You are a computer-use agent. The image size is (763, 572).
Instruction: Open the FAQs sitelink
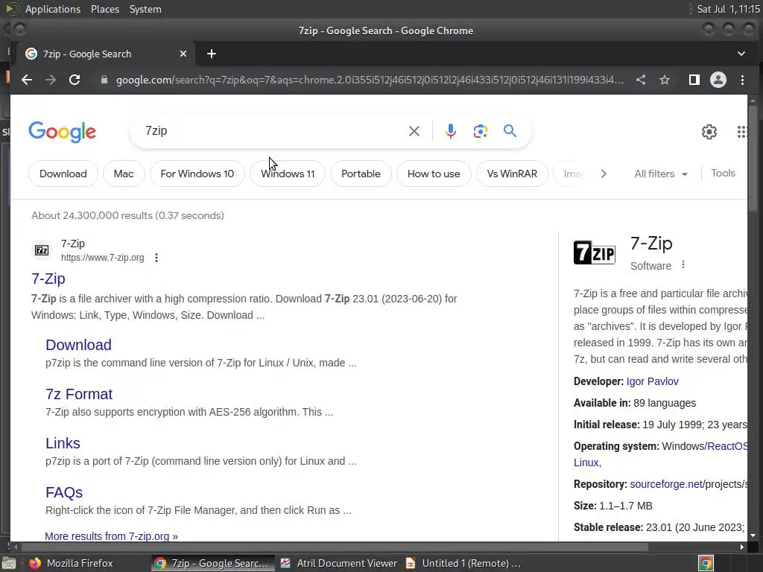pos(64,492)
